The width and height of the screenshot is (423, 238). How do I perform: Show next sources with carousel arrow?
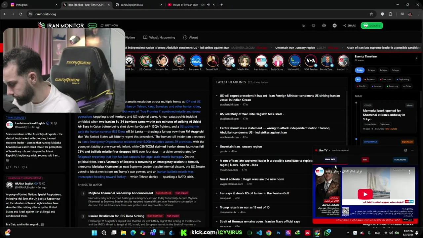[x=346, y=62]
